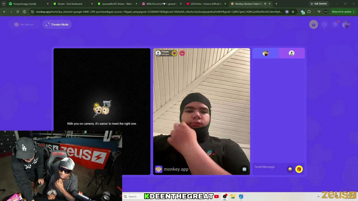This screenshot has width=358, height=201.
Task: Close the Emtee - Dreams tab
Action: [x=225, y=4]
